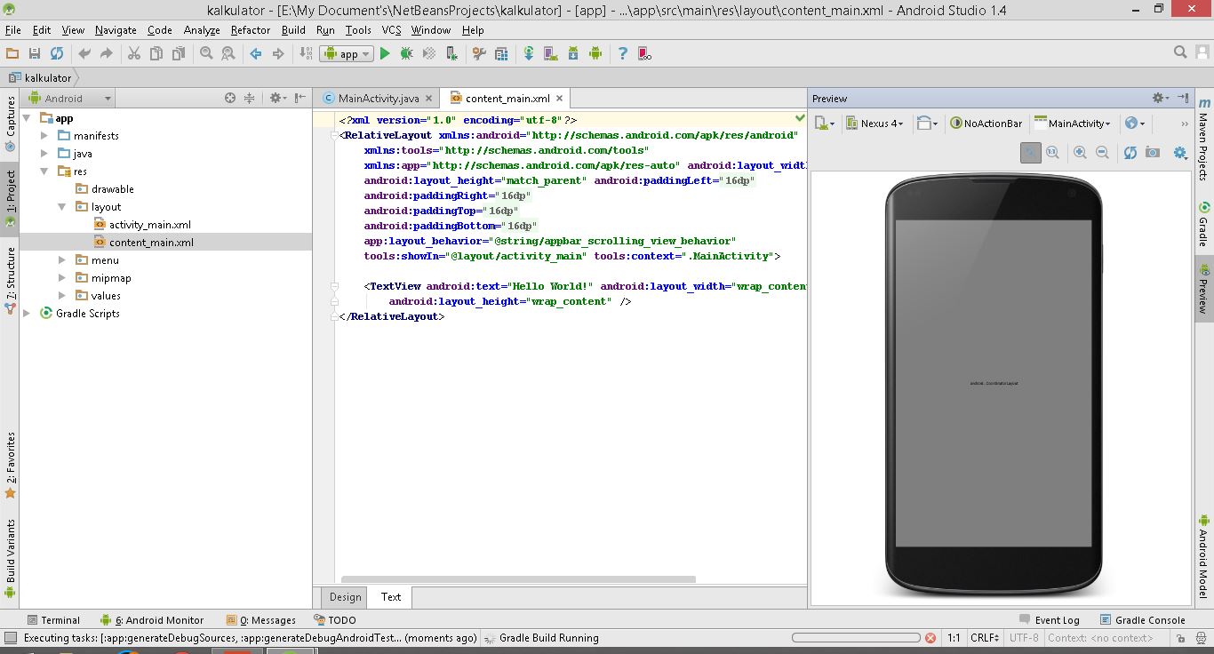This screenshot has width=1214, height=654.
Task: Click the Debug app bug icon
Action: [406, 53]
